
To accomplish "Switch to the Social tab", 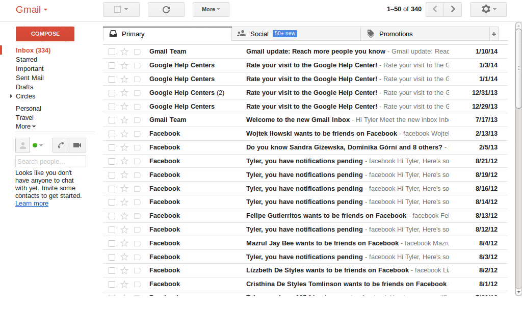I will pyautogui.click(x=296, y=34).
